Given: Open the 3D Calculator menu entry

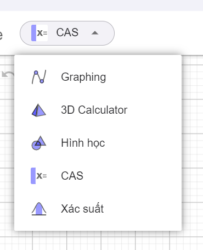Looking at the screenshot, I should click(98, 110).
